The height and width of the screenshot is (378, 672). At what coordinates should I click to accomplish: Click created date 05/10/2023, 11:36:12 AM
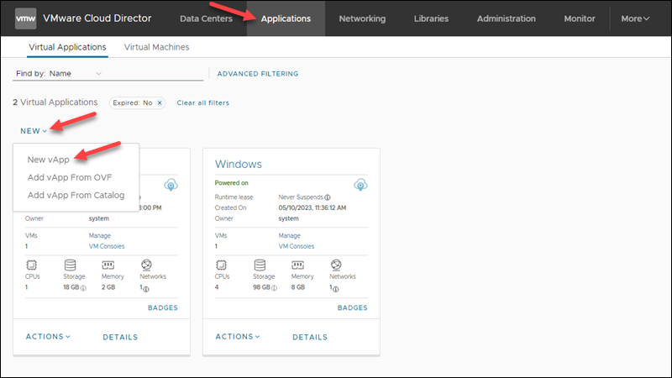coord(312,207)
